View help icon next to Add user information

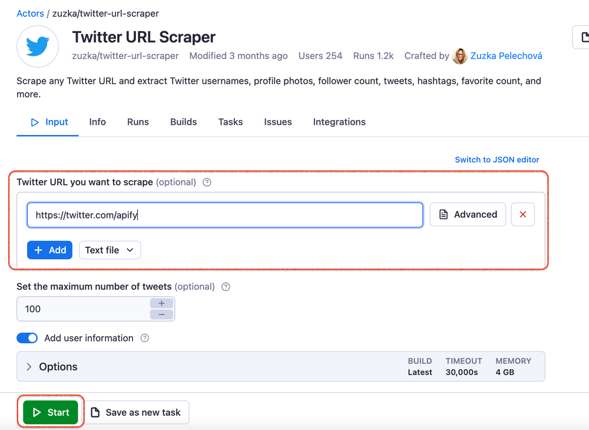pos(144,338)
